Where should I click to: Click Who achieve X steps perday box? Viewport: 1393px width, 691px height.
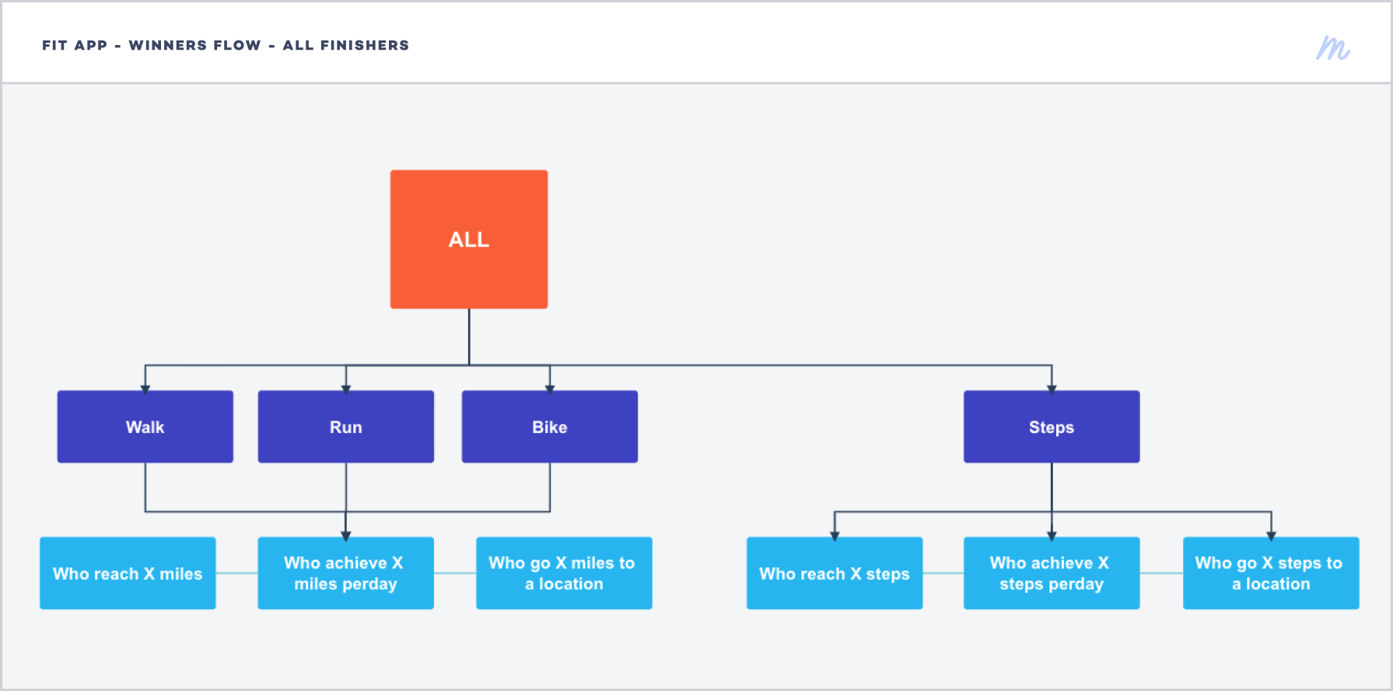[x=1052, y=573]
